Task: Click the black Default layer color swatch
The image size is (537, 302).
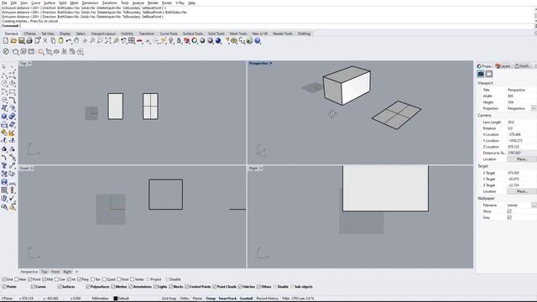Action: pyautogui.click(x=116, y=299)
